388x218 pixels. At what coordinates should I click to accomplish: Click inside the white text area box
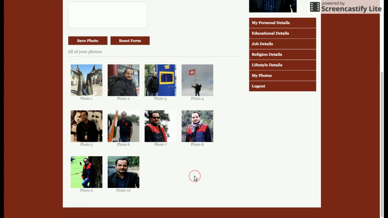(x=108, y=15)
